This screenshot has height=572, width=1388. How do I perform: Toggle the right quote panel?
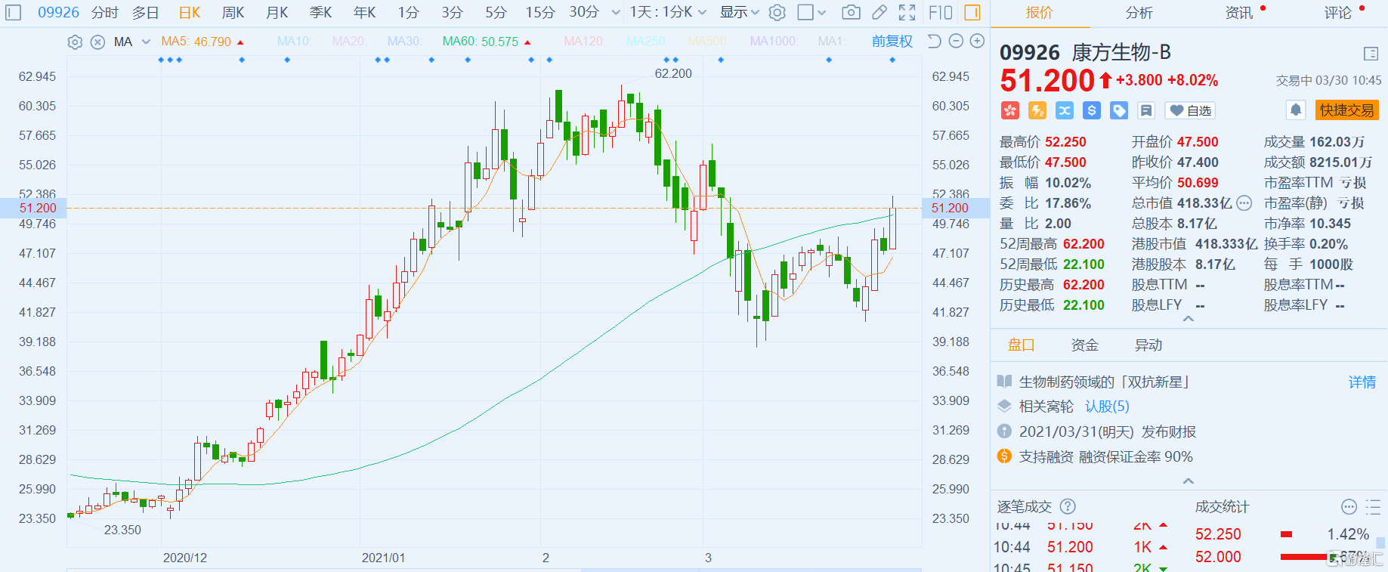972,12
